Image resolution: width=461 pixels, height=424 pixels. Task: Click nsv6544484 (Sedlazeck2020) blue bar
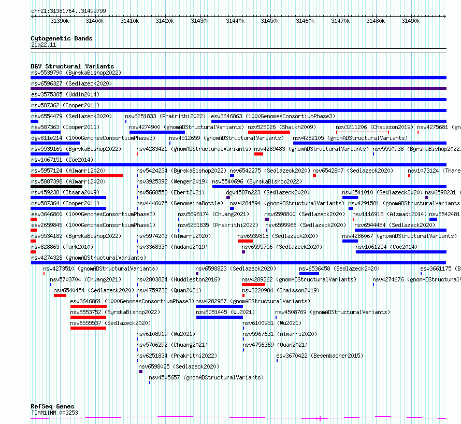(x=400, y=230)
